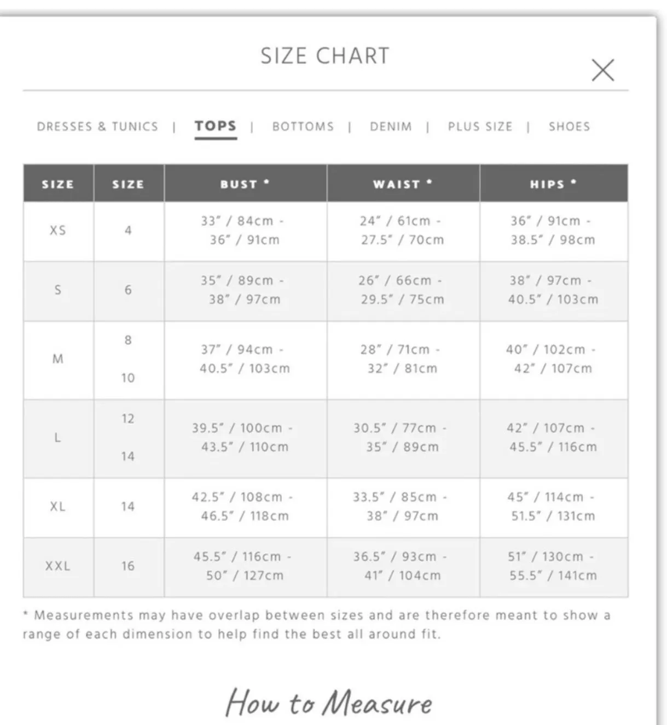The image size is (667, 725).
Task: Click the L hips measurement cell
Action: tap(554, 438)
